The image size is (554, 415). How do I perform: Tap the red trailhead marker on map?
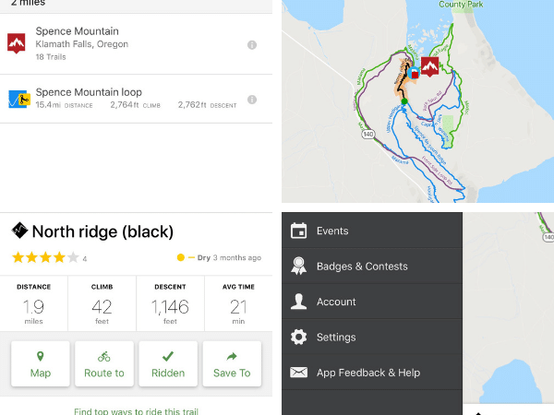tap(429, 67)
